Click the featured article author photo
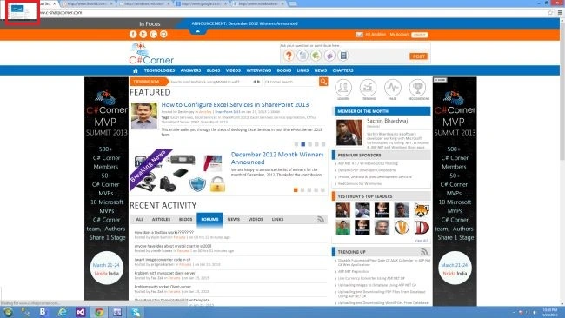The height and width of the screenshot is (318, 565). (x=144, y=116)
